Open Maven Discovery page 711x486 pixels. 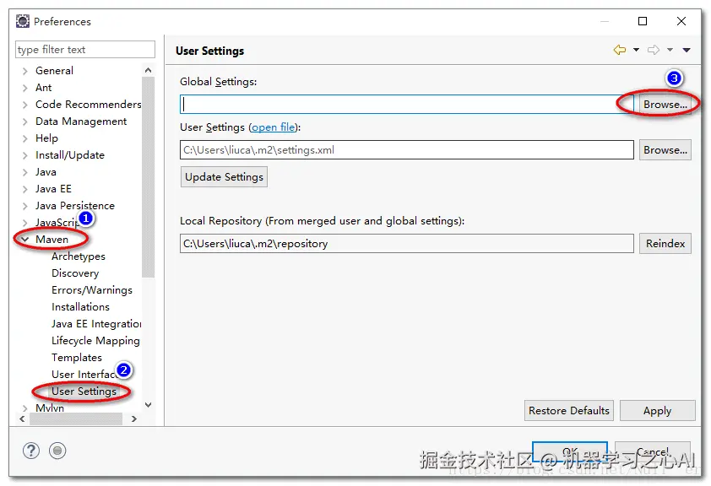pyautogui.click(x=75, y=273)
